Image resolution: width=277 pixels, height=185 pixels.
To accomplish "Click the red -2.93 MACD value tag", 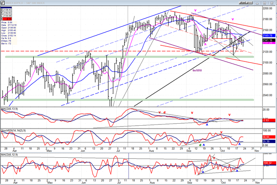I will click(269, 120).
